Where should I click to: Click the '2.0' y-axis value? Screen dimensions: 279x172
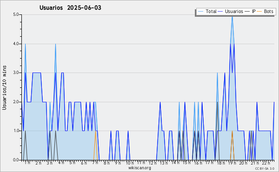point(16,102)
